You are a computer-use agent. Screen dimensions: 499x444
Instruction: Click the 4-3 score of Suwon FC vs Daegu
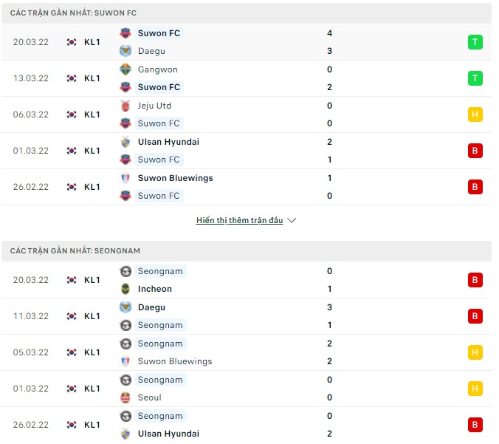pos(329,42)
